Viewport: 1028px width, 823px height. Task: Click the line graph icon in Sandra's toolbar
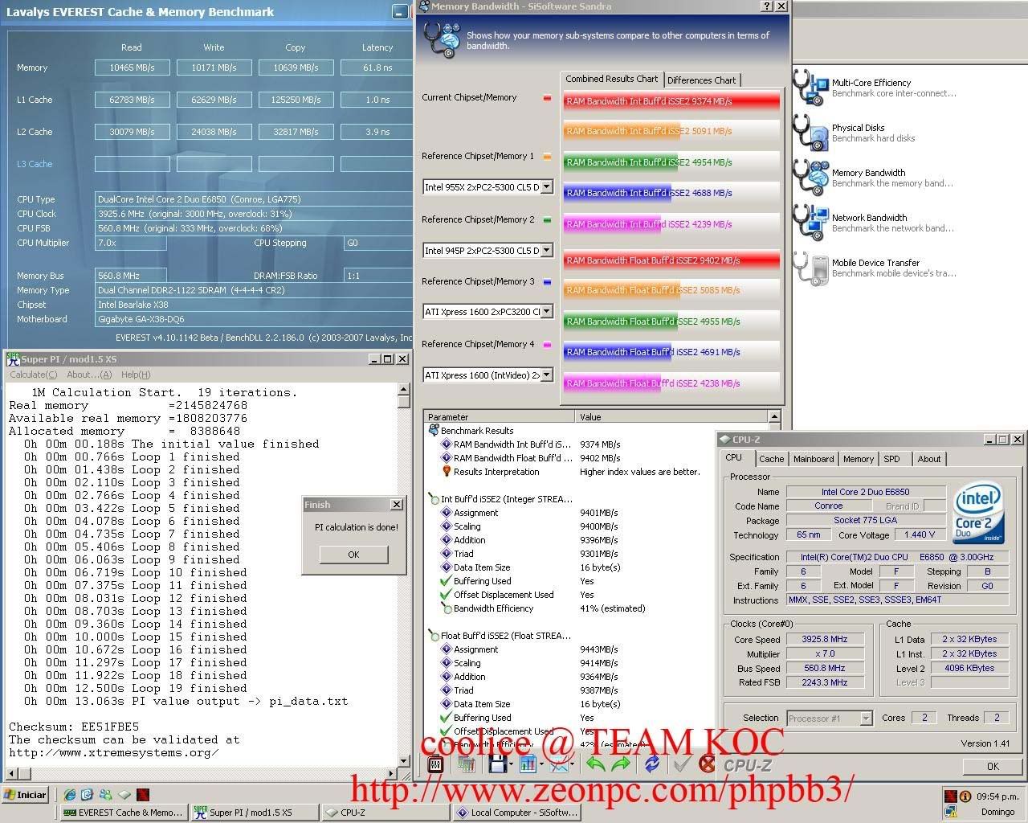click(x=559, y=764)
